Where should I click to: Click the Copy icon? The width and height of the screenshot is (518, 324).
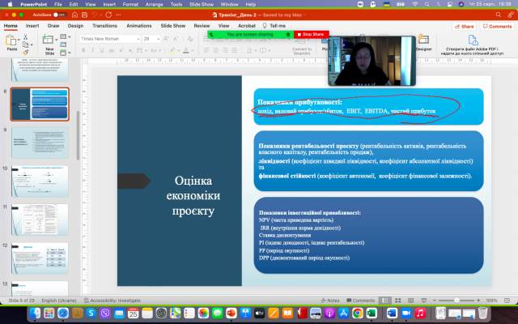point(26,45)
